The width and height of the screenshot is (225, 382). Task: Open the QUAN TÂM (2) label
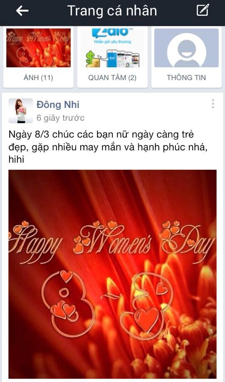pyautogui.click(x=112, y=78)
